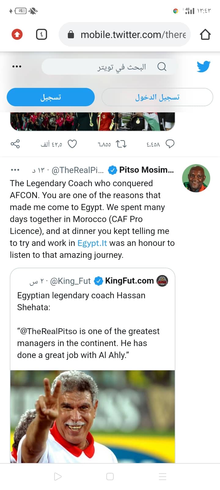Retweet using the retweet arrows icon

[121, 144]
